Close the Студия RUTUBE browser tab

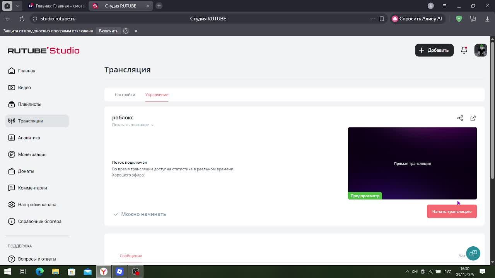click(x=148, y=6)
